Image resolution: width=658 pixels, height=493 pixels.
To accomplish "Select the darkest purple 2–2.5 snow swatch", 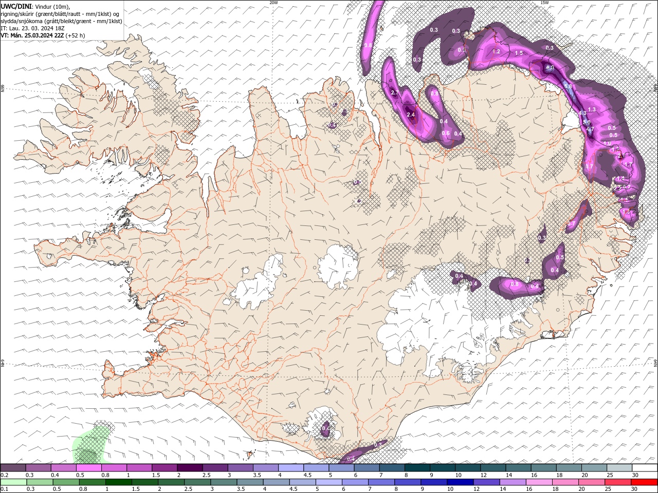I will coord(190,468).
